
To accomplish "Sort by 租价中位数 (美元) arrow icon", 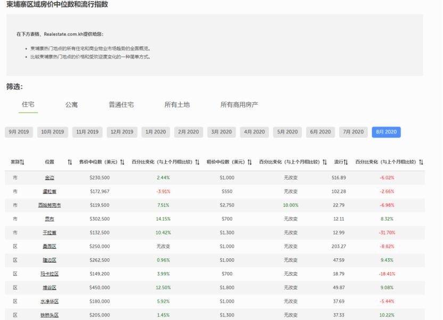I will coord(250,162).
